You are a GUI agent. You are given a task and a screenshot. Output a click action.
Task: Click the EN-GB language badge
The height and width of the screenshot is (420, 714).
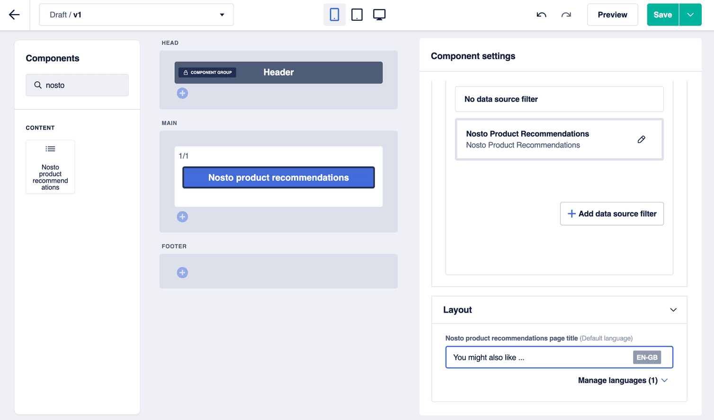[x=647, y=357]
